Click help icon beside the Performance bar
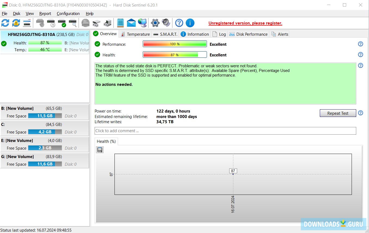 point(361,44)
